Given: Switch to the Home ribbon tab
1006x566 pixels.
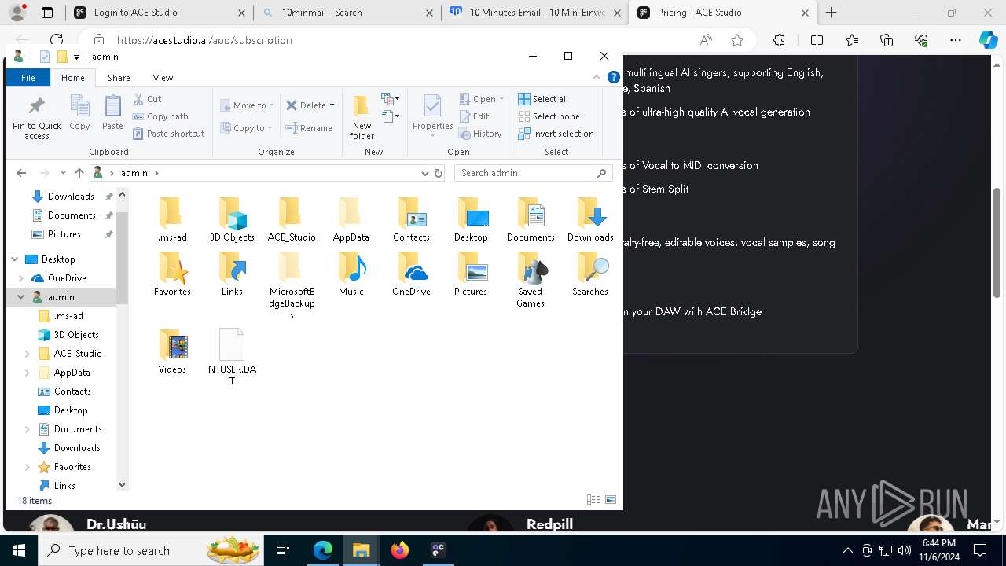Looking at the screenshot, I should pyautogui.click(x=73, y=78).
